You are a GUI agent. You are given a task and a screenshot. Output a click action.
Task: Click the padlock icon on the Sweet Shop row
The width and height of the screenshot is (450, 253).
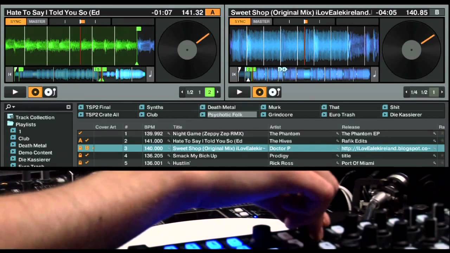[x=80, y=148]
